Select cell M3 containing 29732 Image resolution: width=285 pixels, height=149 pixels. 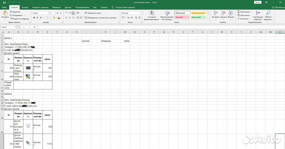(x=125, y=41)
